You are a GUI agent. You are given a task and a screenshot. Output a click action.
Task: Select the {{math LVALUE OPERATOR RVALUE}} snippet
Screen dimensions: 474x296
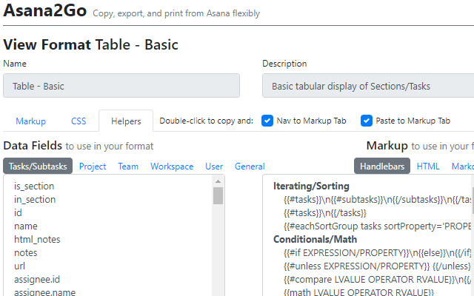pos(358,292)
